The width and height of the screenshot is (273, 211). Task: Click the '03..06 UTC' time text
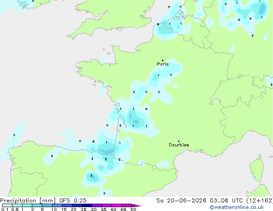point(226,201)
